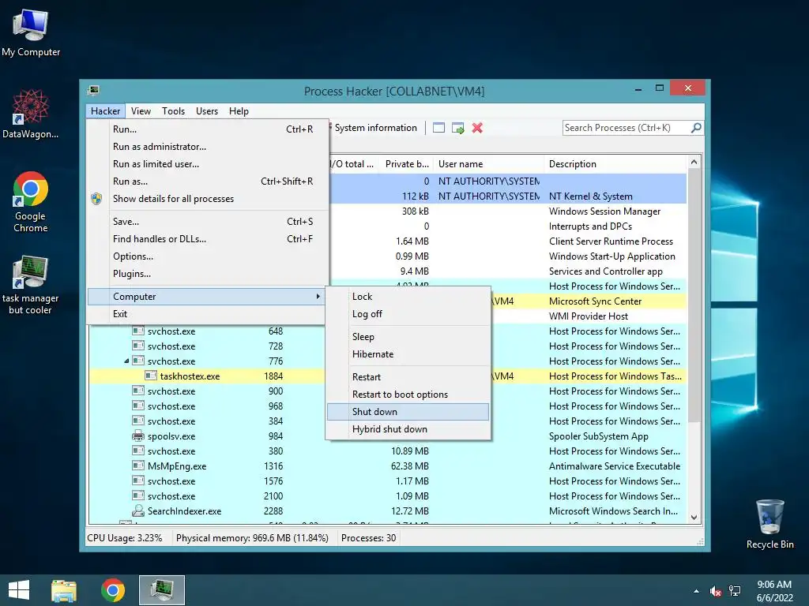Click taskhostex.exe process icon
Viewport: 809px width, 606px height.
coord(151,376)
